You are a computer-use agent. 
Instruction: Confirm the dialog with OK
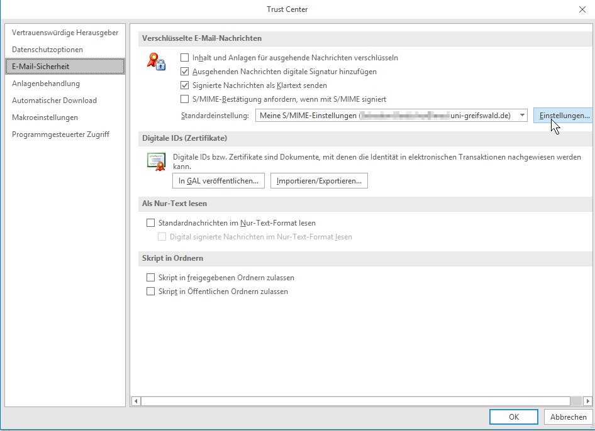click(x=514, y=417)
